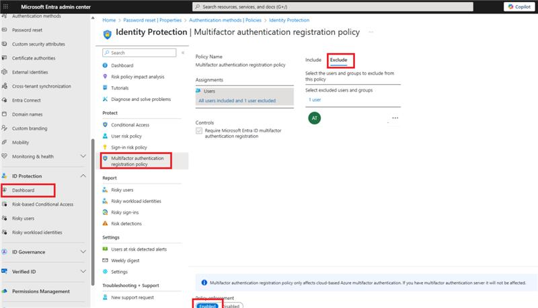Click the Identity Protection breadcrumb

[289, 20]
